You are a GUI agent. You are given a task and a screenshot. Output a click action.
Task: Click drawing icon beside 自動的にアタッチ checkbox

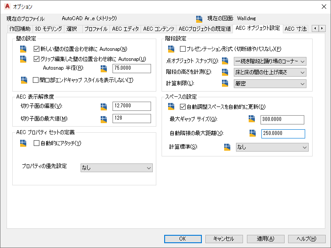(23, 143)
